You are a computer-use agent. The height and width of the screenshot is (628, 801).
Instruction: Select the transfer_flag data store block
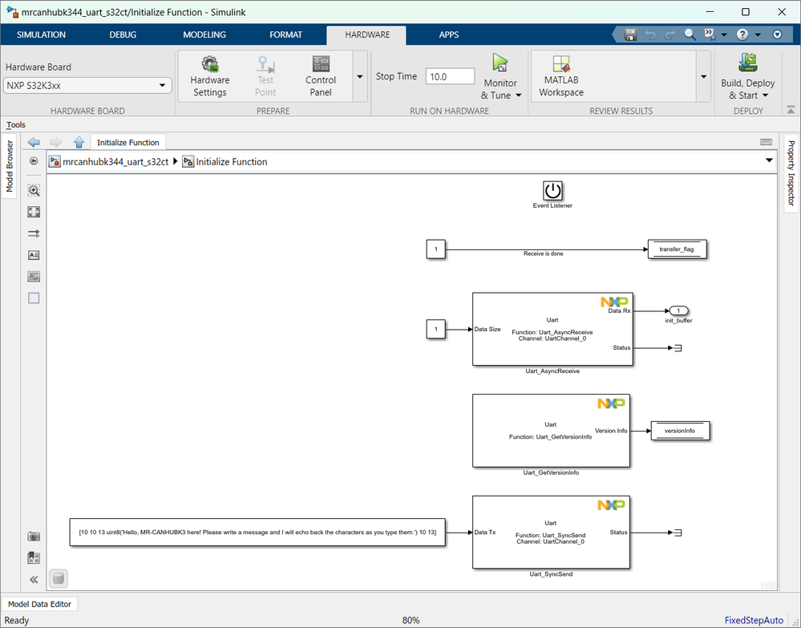pos(677,249)
